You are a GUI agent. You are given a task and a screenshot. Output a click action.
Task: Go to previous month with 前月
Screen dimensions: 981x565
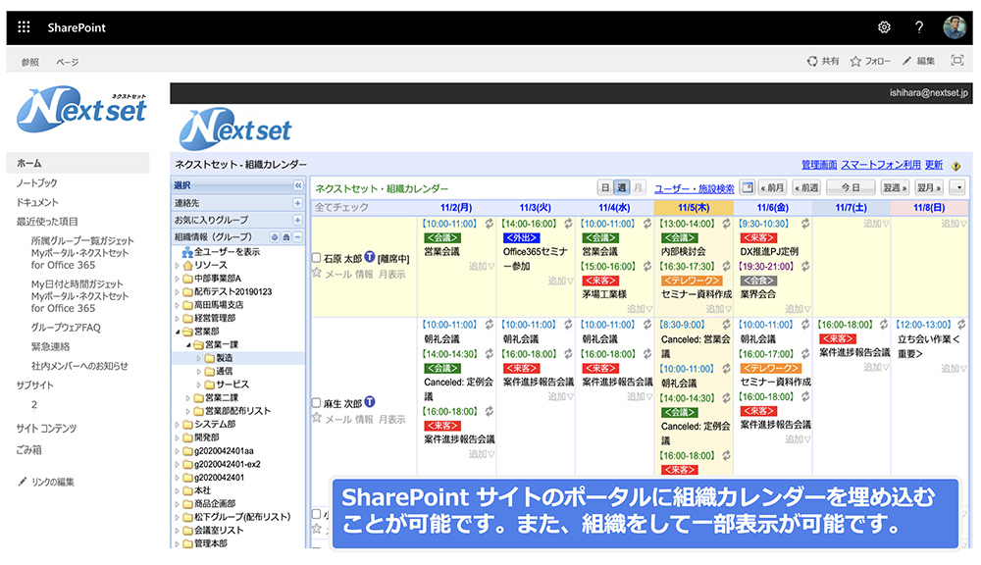[x=772, y=187]
